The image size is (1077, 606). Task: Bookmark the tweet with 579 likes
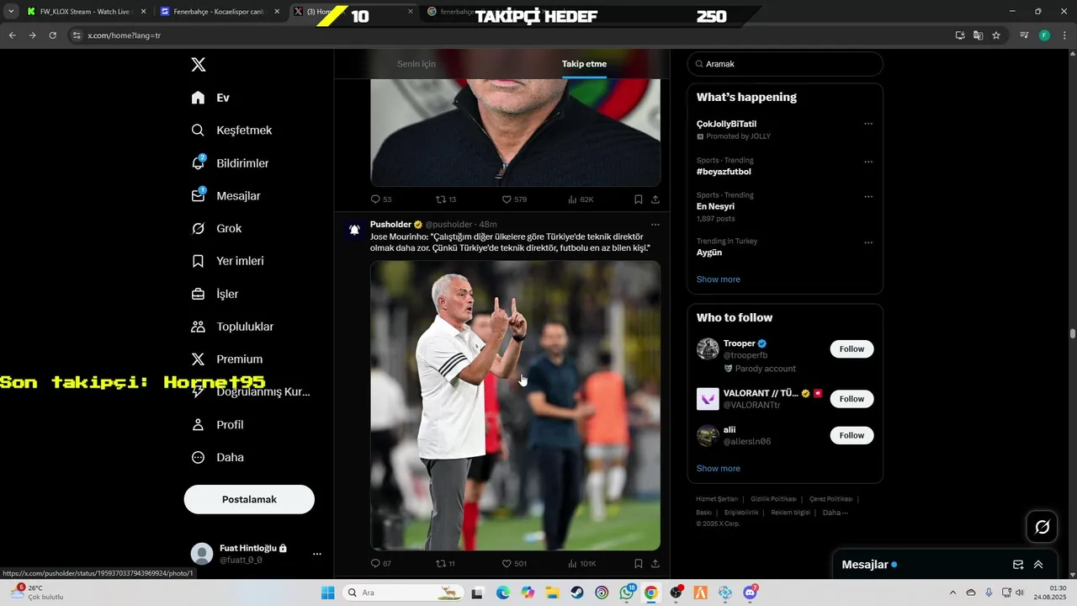click(638, 199)
